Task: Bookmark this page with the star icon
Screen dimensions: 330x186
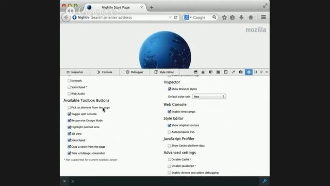Action: [x=224, y=18]
